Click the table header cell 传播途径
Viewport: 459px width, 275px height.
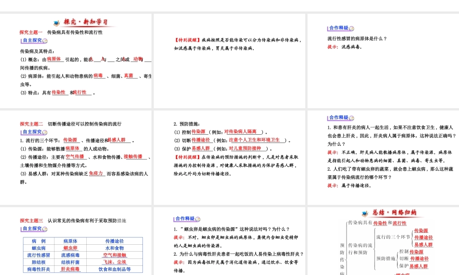click(x=114, y=241)
